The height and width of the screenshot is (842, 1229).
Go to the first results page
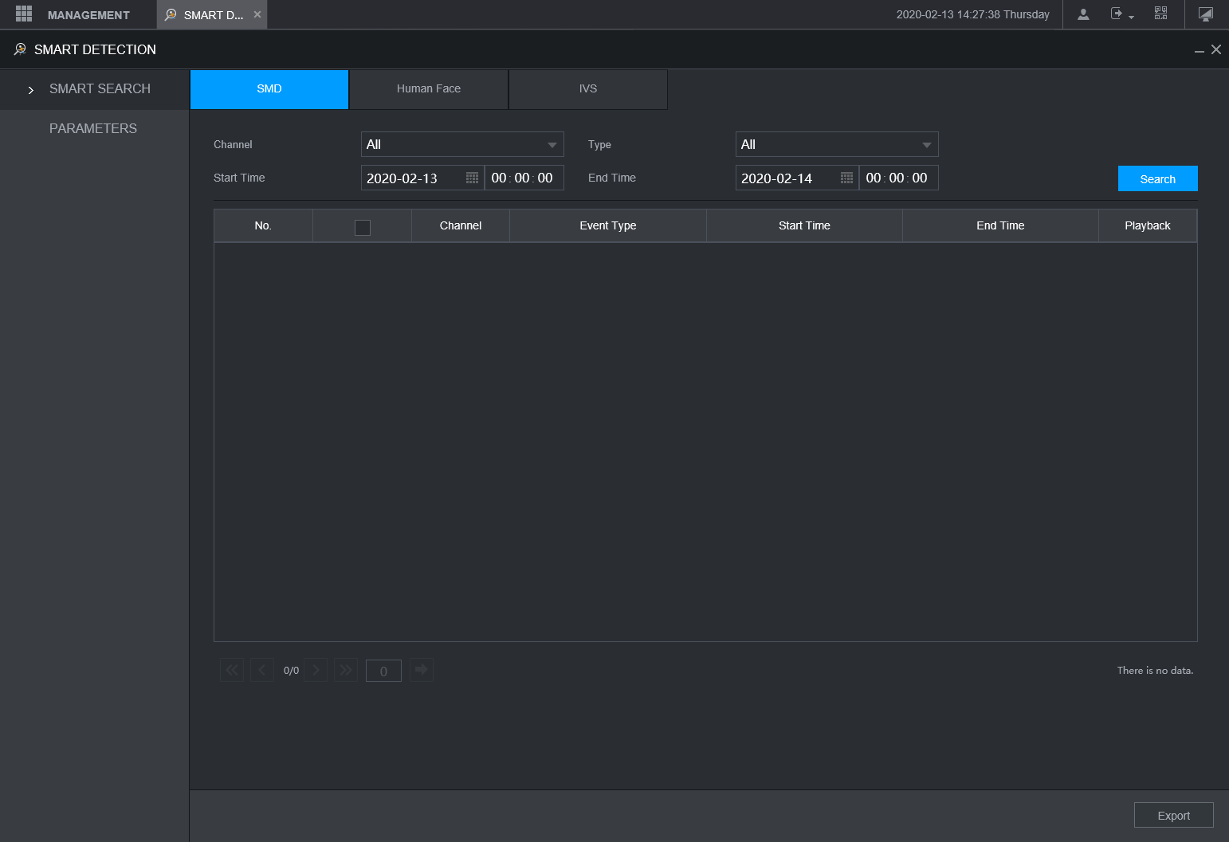232,670
